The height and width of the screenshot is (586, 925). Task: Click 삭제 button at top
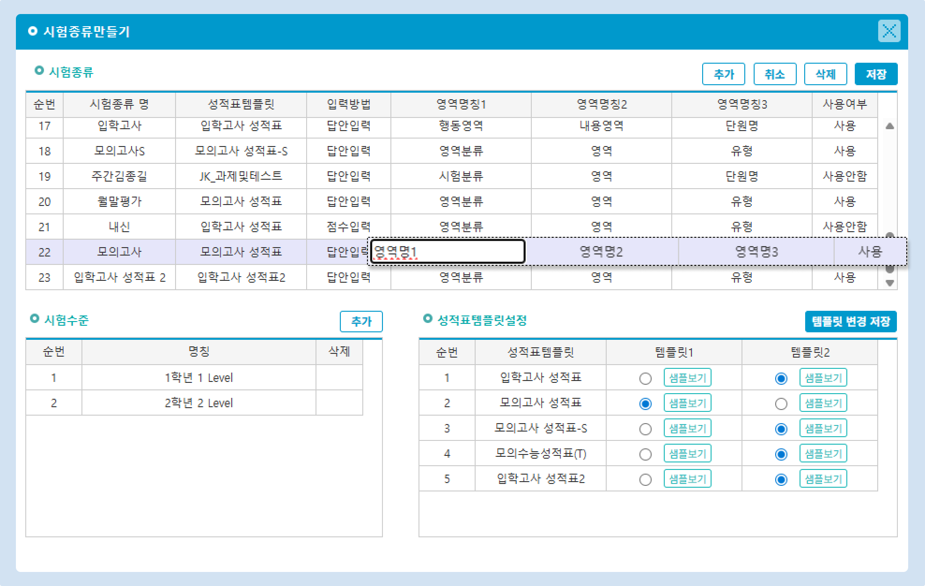(825, 74)
